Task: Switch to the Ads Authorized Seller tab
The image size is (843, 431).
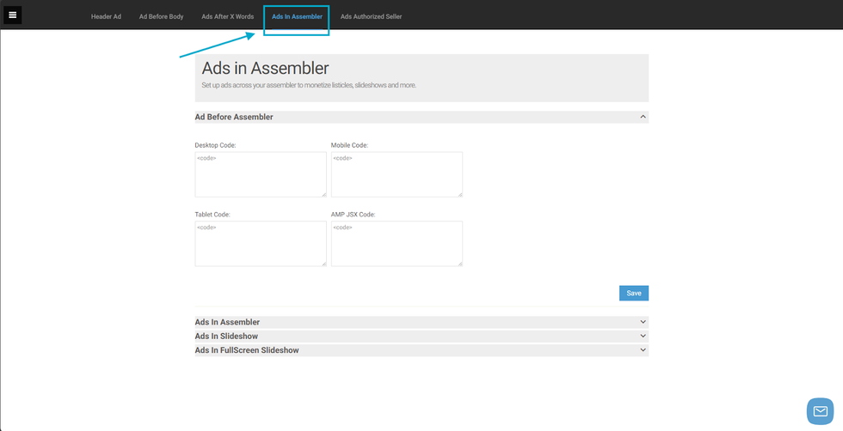Action: click(x=371, y=16)
